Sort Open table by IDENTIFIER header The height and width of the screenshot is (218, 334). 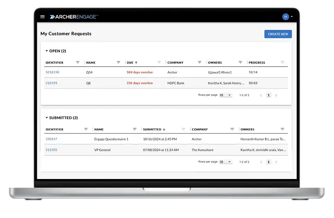point(55,62)
